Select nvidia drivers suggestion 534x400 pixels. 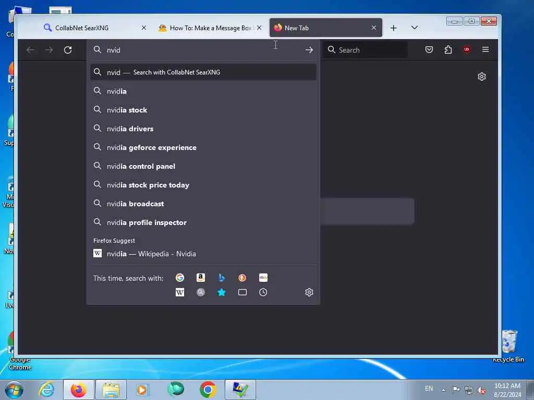point(203,129)
